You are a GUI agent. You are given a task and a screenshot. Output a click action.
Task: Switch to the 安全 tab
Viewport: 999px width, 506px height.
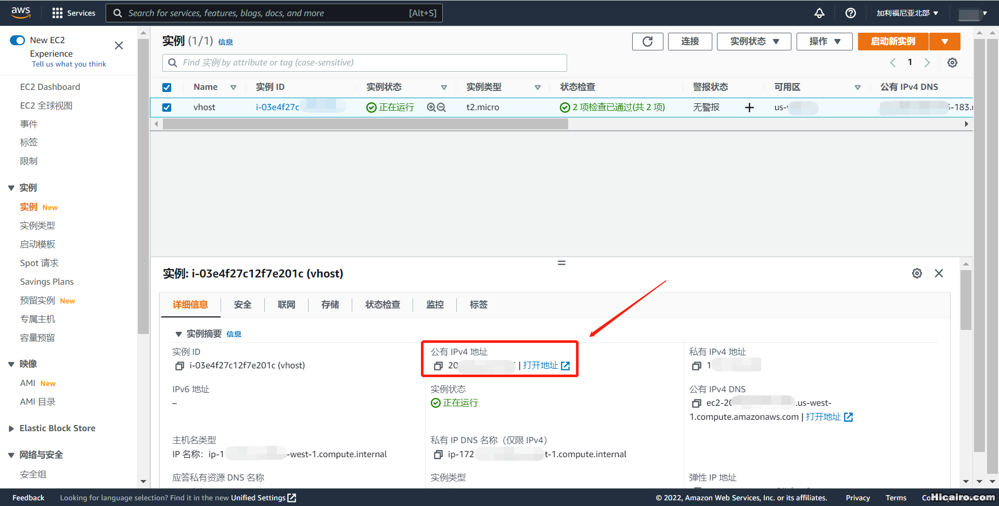(x=242, y=305)
